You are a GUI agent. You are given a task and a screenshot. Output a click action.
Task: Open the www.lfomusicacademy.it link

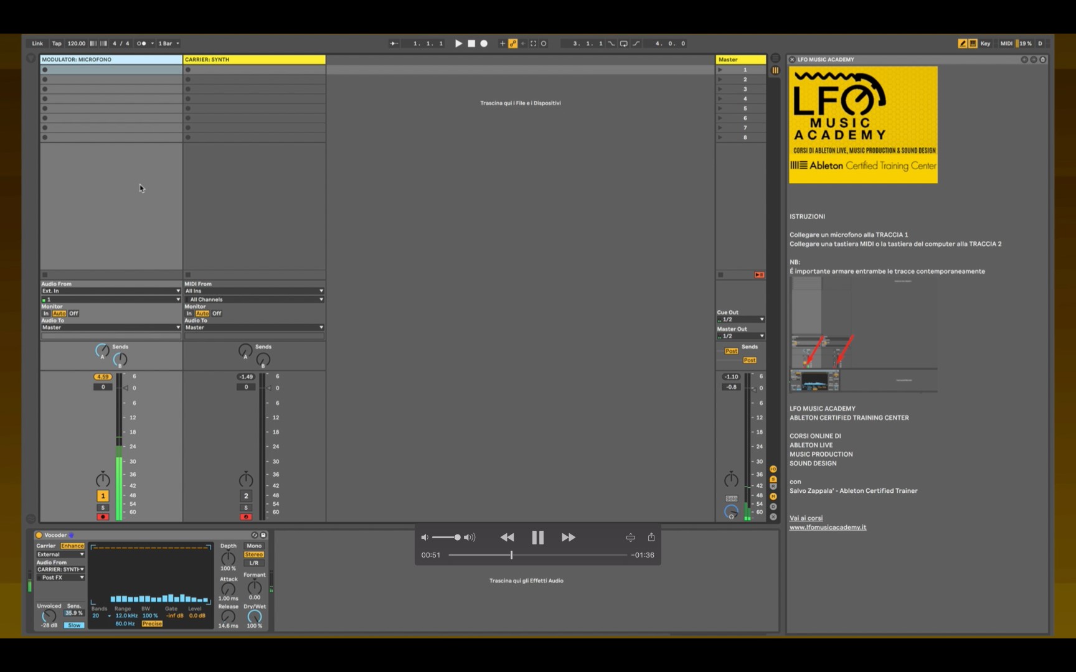click(x=828, y=528)
